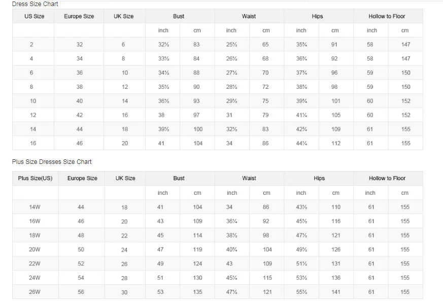Screen dimensions: 443x304
Task: Select the "20W" row label
Action: pyautogui.click(x=35, y=249)
